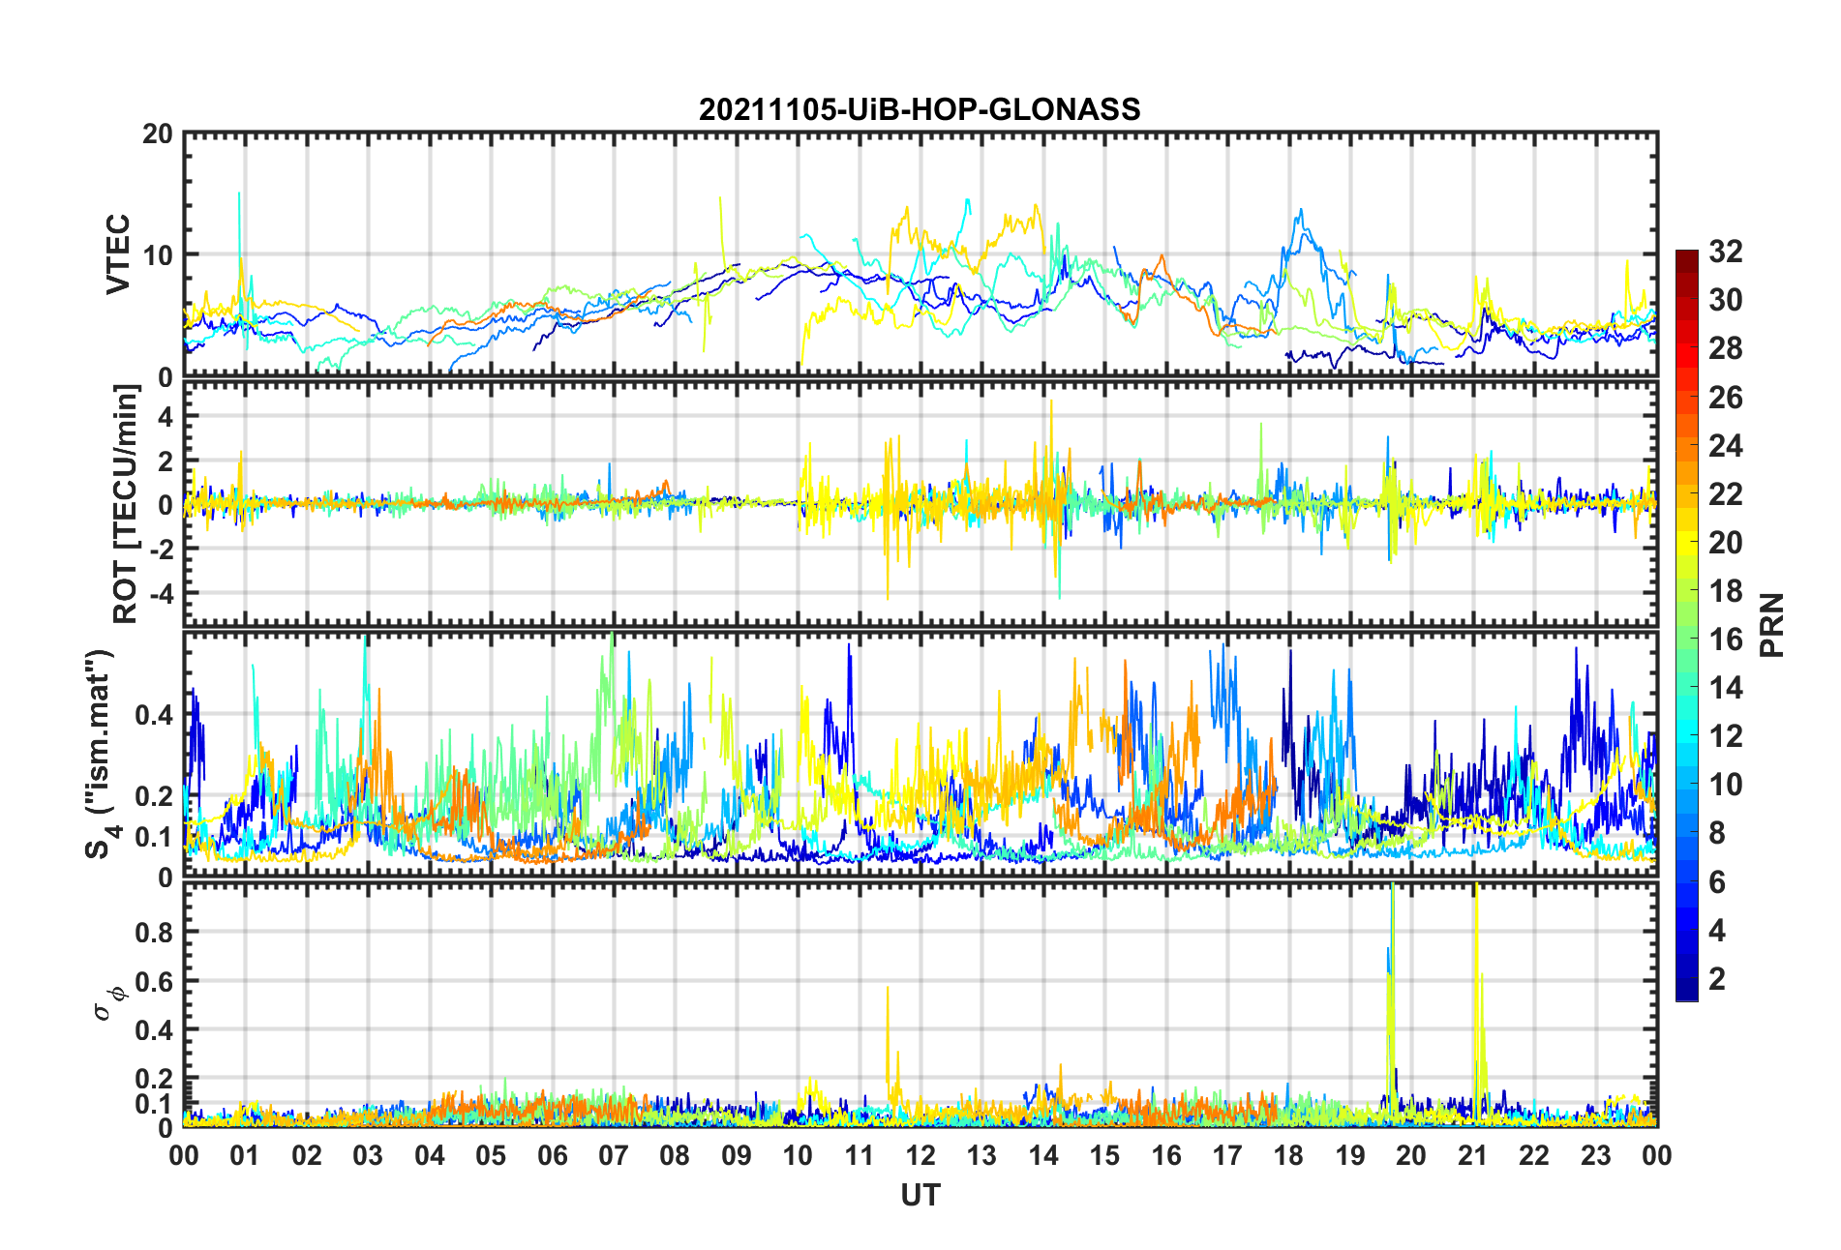
Task: Click UT axis tick label 19
Action: 1350,1155
